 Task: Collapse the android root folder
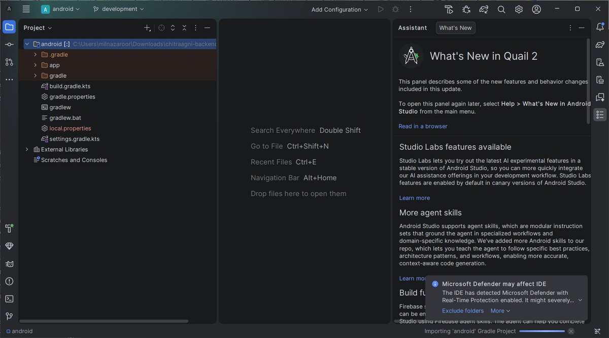(x=27, y=44)
